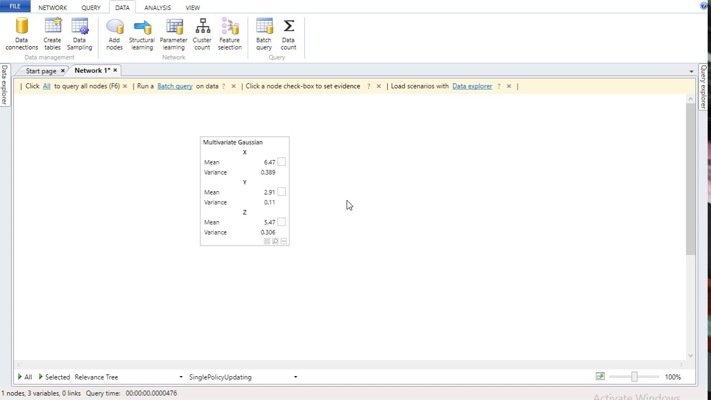
Task: Launch Parameter learning
Action: 173,34
